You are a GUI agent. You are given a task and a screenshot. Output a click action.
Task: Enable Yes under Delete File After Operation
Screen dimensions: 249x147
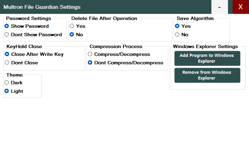coord(78,26)
